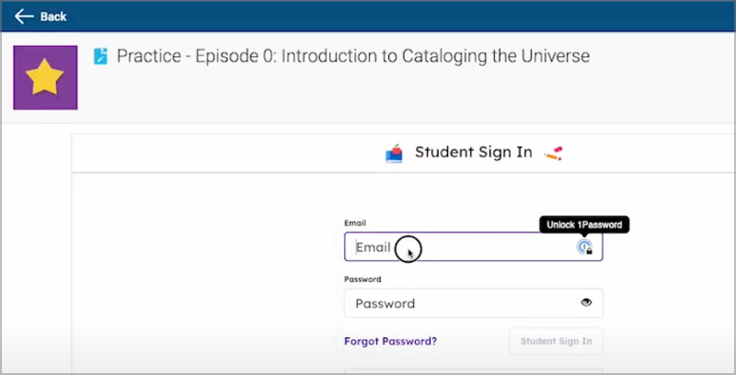Click the Practice Episode 0 title text
The width and height of the screenshot is (736, 375).
[x=352, y=56]
